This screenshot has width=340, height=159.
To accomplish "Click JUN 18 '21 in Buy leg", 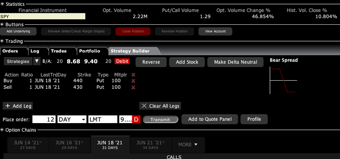I will pos(47,81).
